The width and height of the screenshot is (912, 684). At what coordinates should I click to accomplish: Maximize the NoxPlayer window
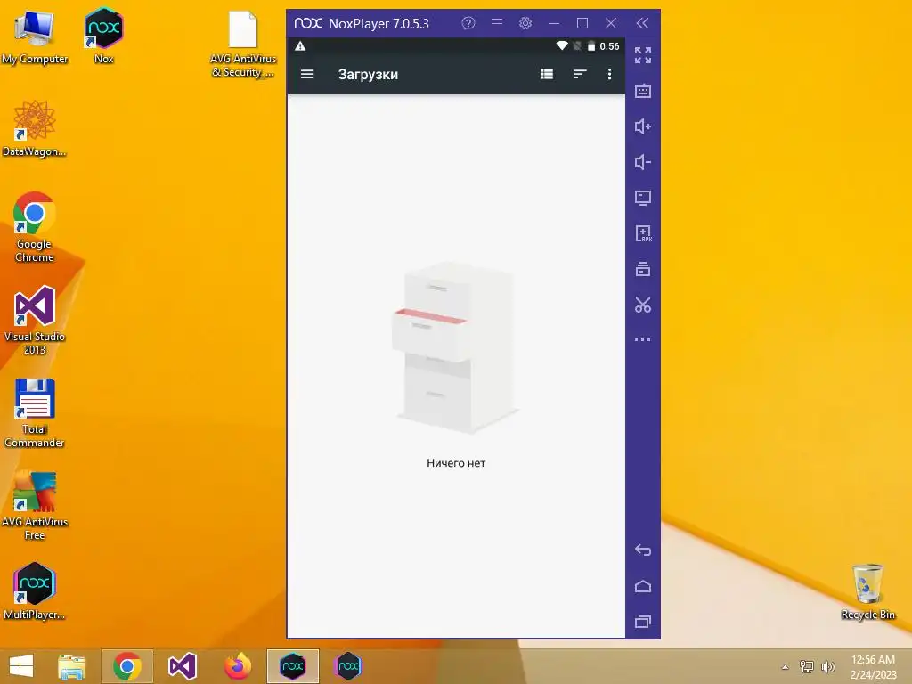click(582, 23)
